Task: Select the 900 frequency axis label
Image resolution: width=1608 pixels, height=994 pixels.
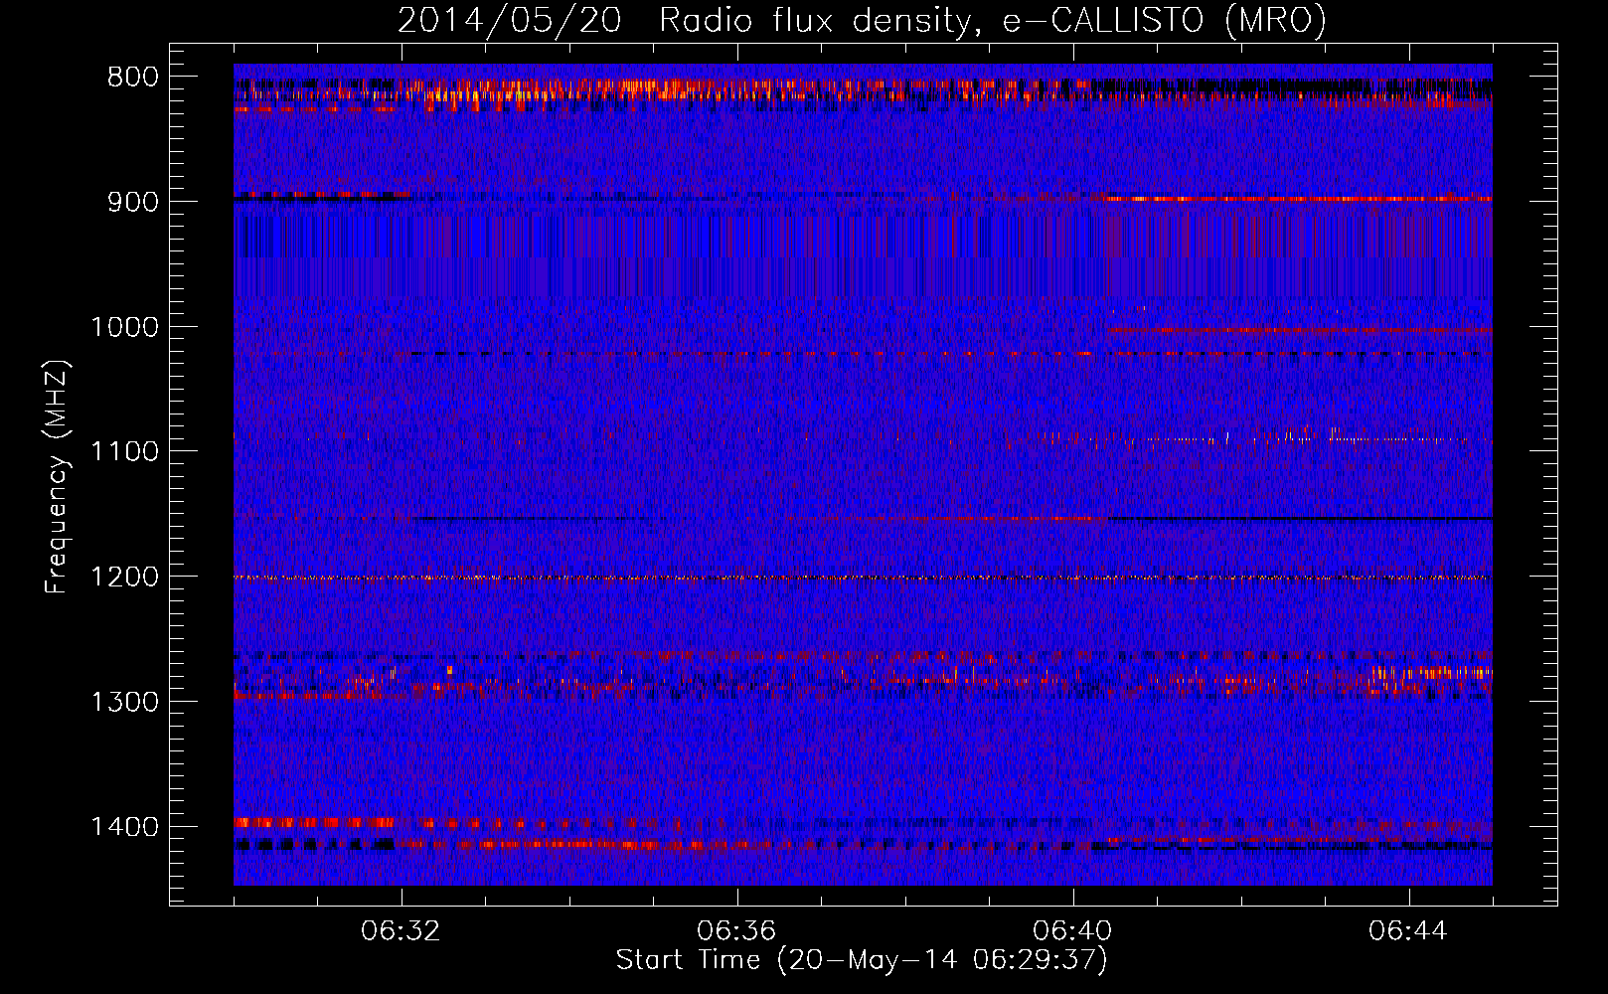Action: [x=133, y=202]
